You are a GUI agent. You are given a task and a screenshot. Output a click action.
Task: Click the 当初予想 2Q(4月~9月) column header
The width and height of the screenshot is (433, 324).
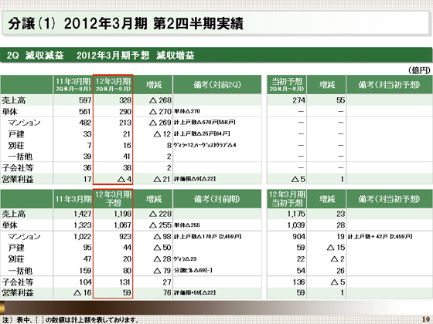pos(287,85)
